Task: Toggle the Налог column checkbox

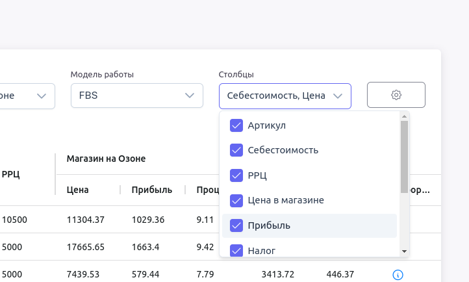Action: tap(236, 250)
